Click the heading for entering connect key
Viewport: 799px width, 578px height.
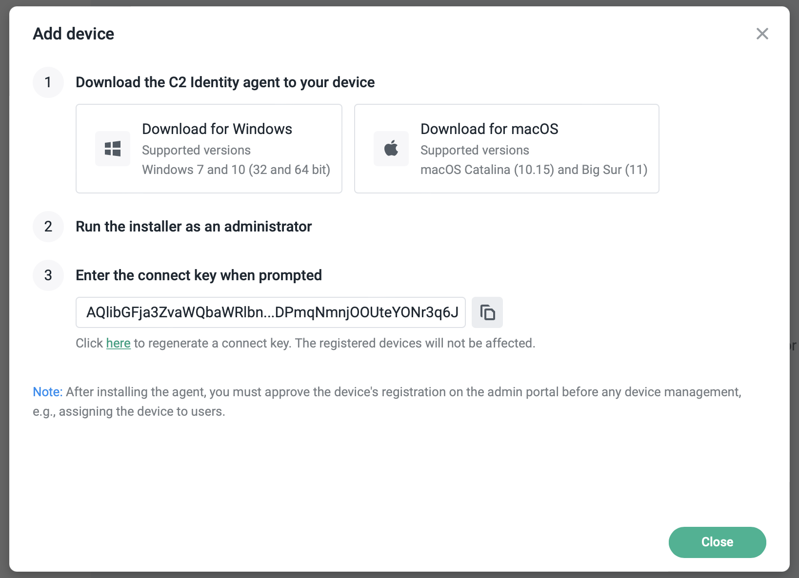coord(199,275)
